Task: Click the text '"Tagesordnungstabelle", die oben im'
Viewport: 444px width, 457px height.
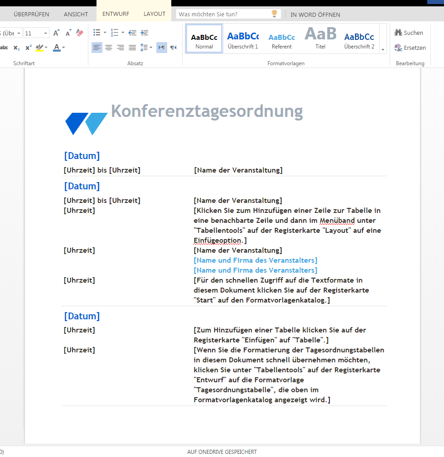Action: 256,390
